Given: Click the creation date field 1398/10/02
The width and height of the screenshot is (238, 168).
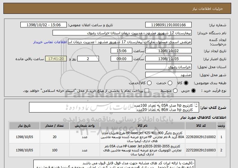Looking at the screenshot, I should point(168,51).
